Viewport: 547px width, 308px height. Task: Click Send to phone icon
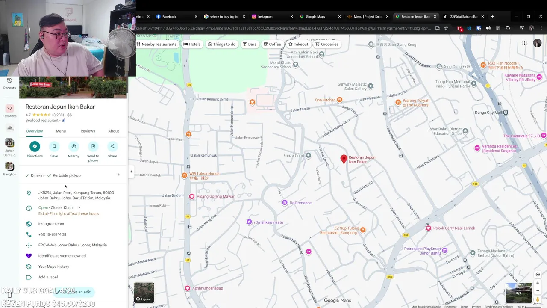click(93, 146)
